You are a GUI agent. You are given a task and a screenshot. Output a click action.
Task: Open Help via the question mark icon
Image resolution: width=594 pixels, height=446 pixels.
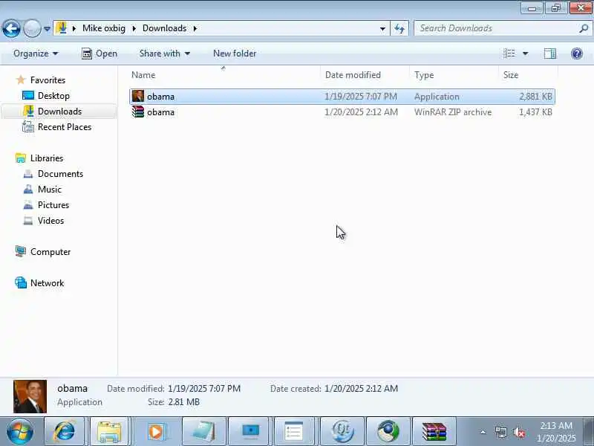tap(577, 54)
